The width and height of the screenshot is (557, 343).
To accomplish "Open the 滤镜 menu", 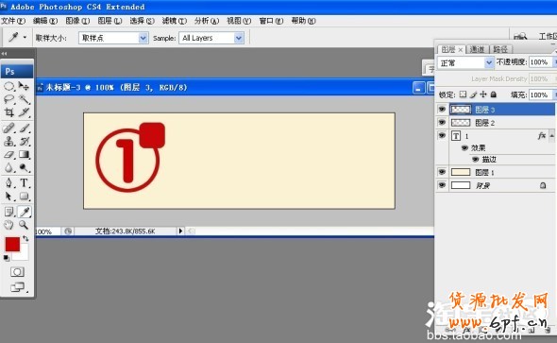I will coord(174,21).
